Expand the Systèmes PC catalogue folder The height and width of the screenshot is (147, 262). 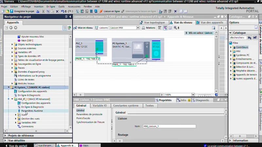coord(231,55)
